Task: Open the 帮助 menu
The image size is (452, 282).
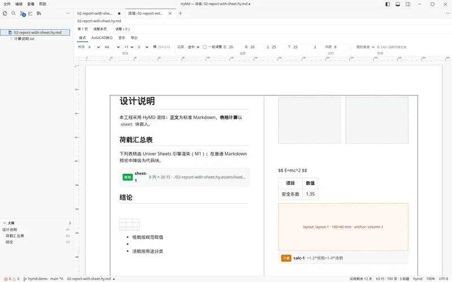Action: pyautogui.click(x=42, y=4)
